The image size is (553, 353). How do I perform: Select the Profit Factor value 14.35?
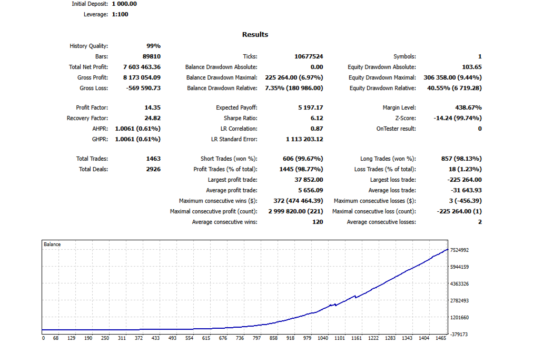pos(152,107)
